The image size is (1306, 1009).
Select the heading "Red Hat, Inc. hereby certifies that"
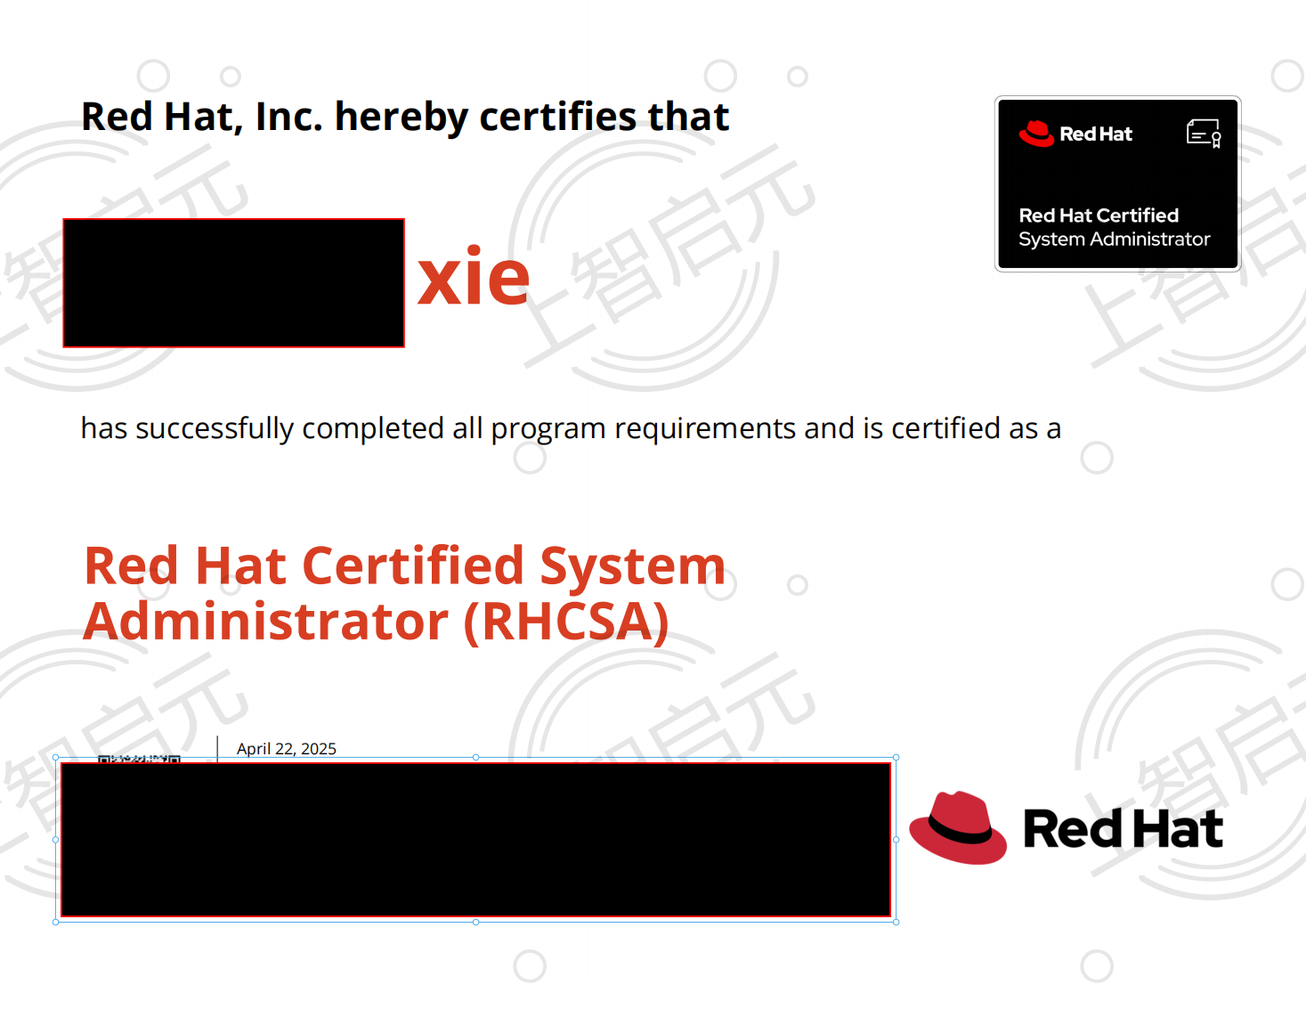405,117
